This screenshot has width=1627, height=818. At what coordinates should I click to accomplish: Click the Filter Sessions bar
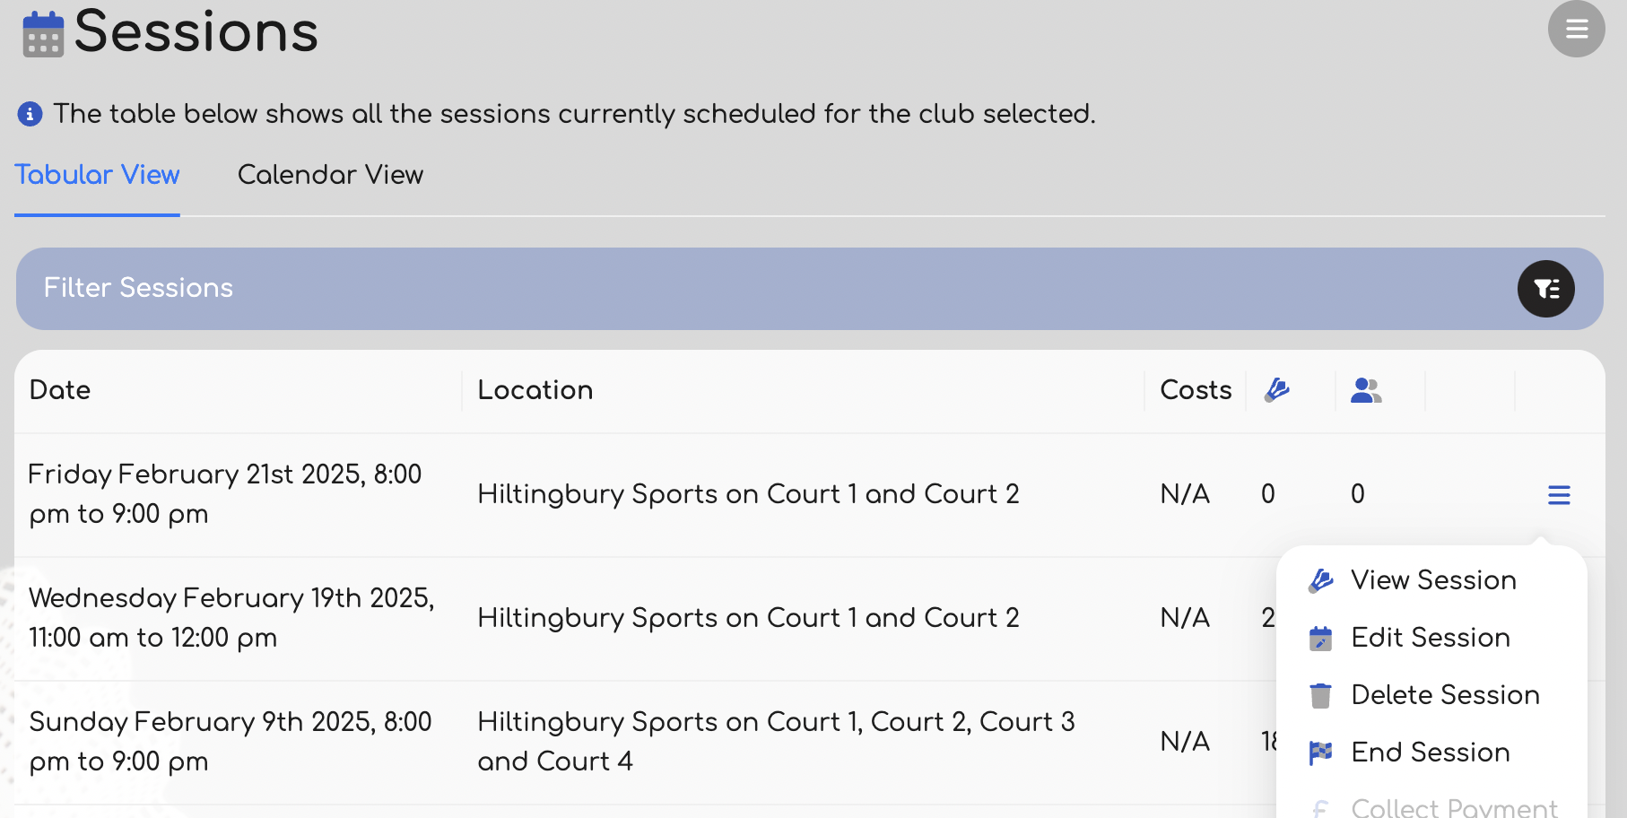(718, 289)
